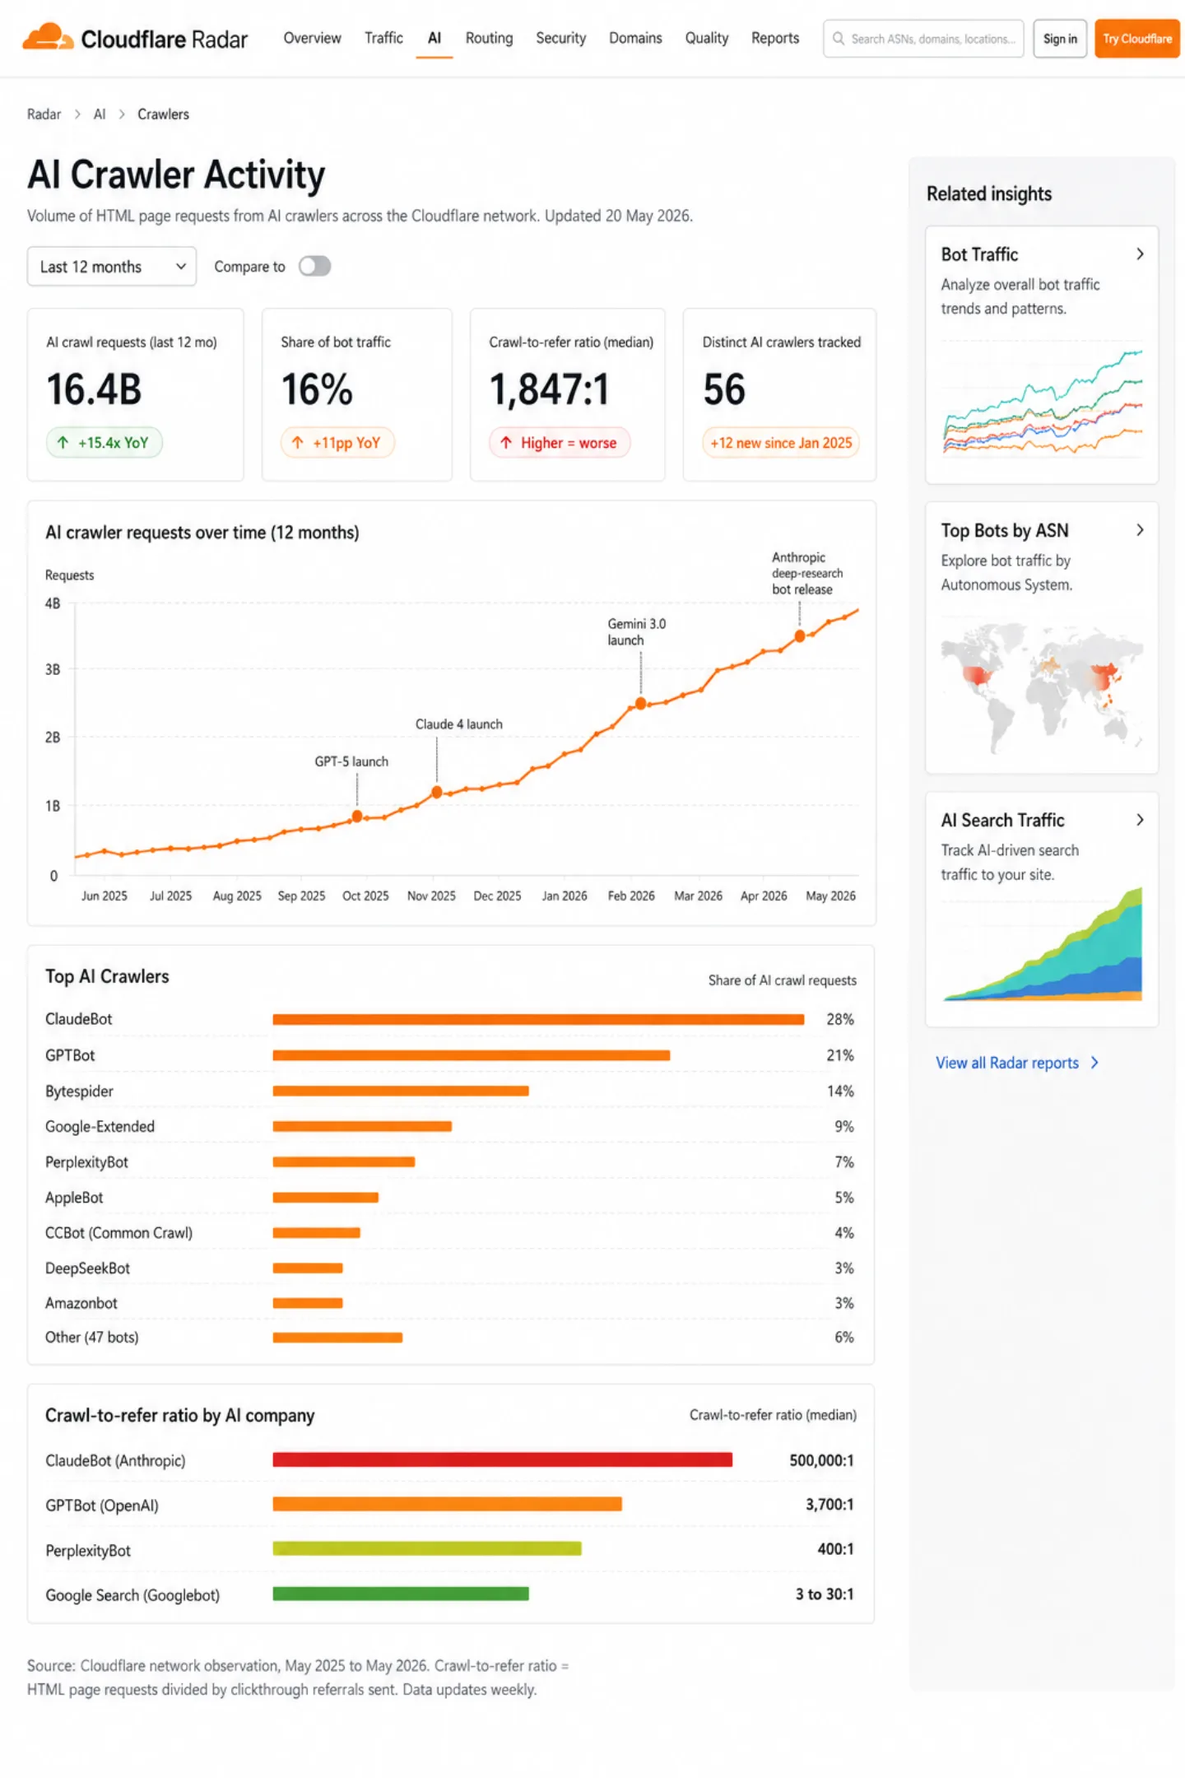Image resolution: width=1185 pixels, height=1778 pixels.
Task: Click the Bytespider 14% share bar
Action: tap(401, 1091)
